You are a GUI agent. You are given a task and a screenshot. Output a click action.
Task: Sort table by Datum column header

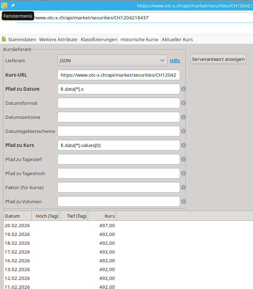tap(17, 216)
